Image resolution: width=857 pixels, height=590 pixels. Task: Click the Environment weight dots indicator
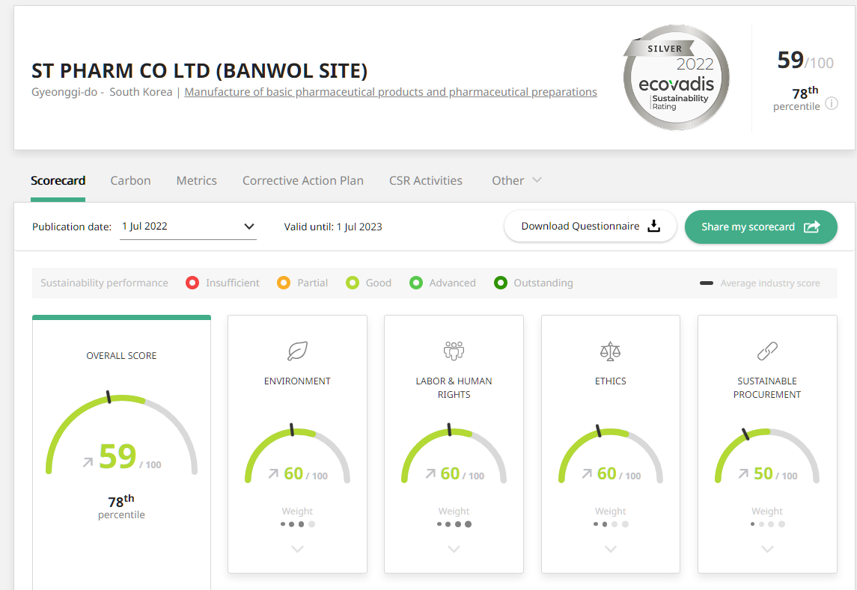(297, 524)
